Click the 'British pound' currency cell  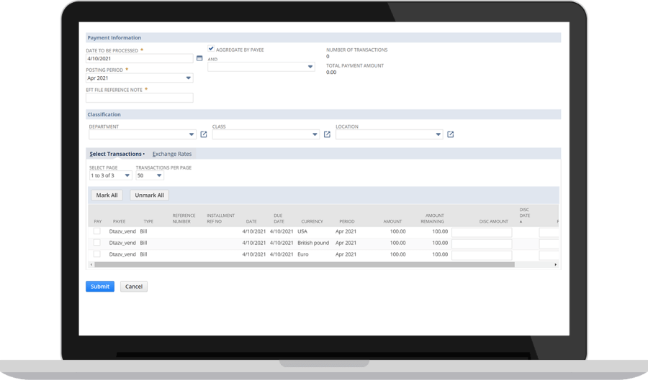[313, 243]
